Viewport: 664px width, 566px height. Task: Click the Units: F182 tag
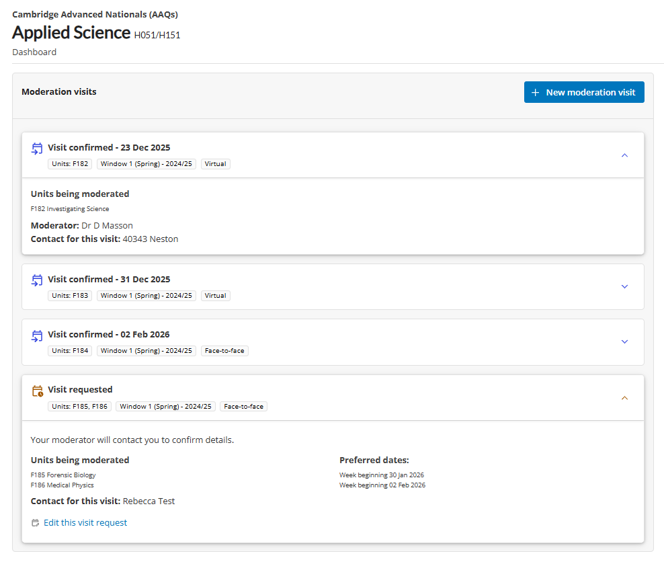tap(70, 164)
